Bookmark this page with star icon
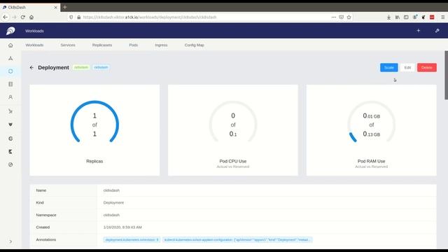Viewport: 448px width, 252px height. point(349,17)
